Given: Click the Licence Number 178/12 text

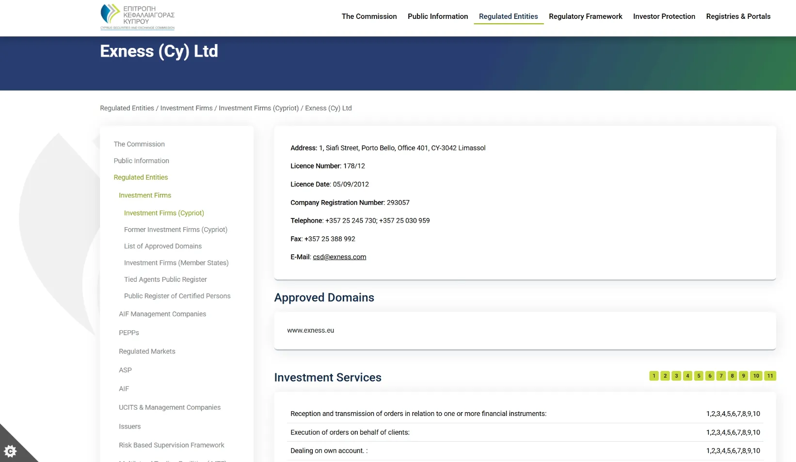Looking at the screenshot, I should 328,166.
